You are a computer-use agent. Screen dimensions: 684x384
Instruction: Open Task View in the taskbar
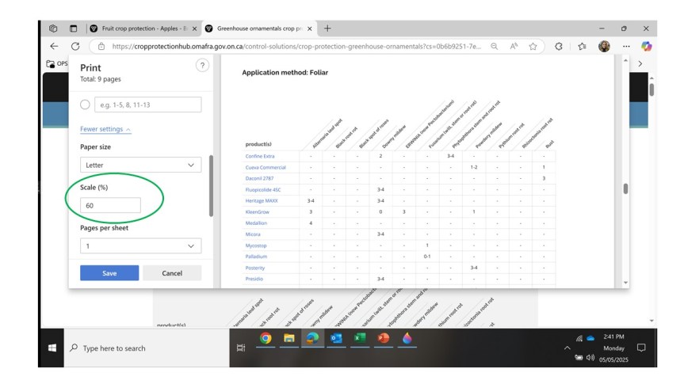pyautogui.click(x=241, y=348)
